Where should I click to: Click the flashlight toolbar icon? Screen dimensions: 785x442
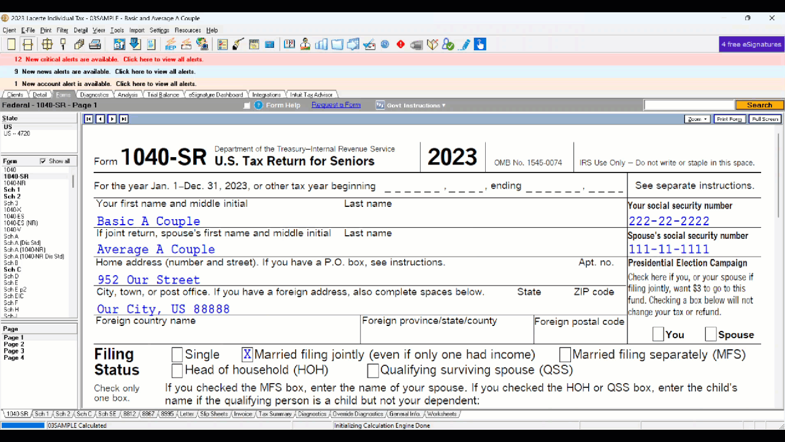238,44
